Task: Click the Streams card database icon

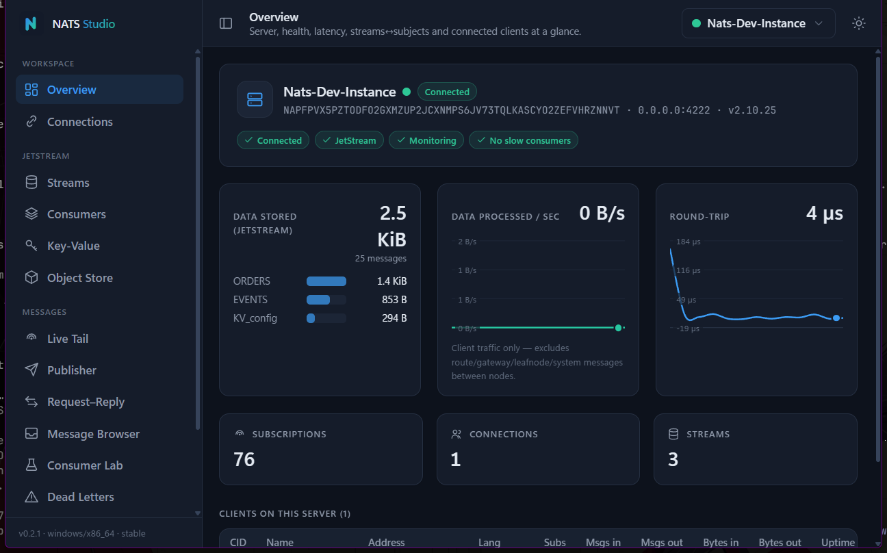Action: [673, 434]
